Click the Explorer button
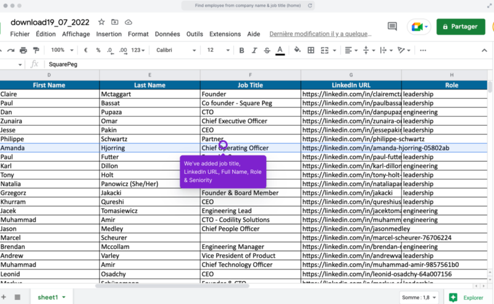The height and width of the screenshot is (304, 494). (467, 297)
